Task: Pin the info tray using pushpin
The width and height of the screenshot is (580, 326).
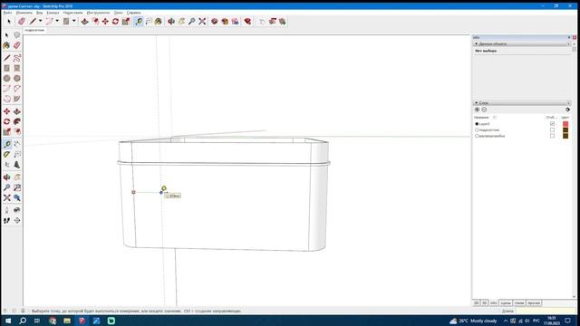Action: pyautogui.click(x=569, y=37)
